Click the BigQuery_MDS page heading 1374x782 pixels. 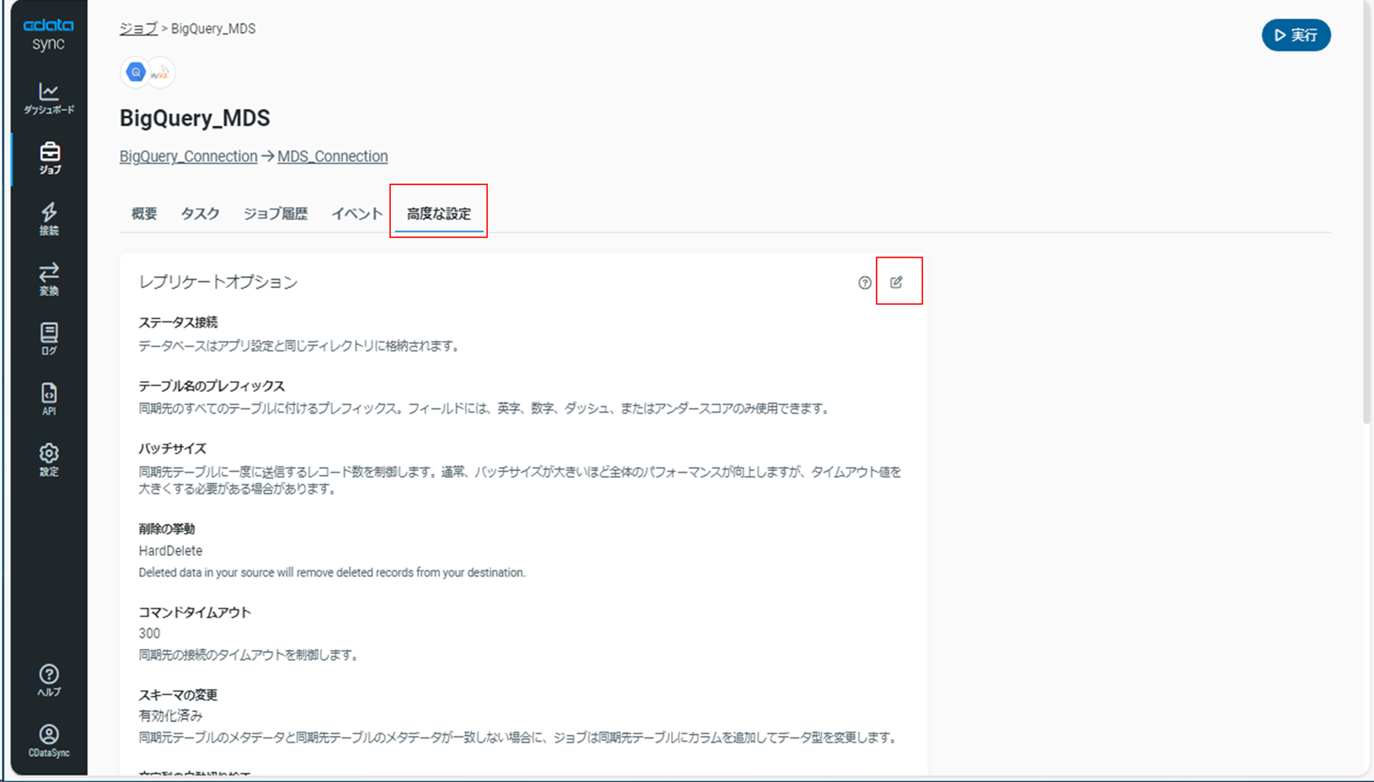point(194,118)
